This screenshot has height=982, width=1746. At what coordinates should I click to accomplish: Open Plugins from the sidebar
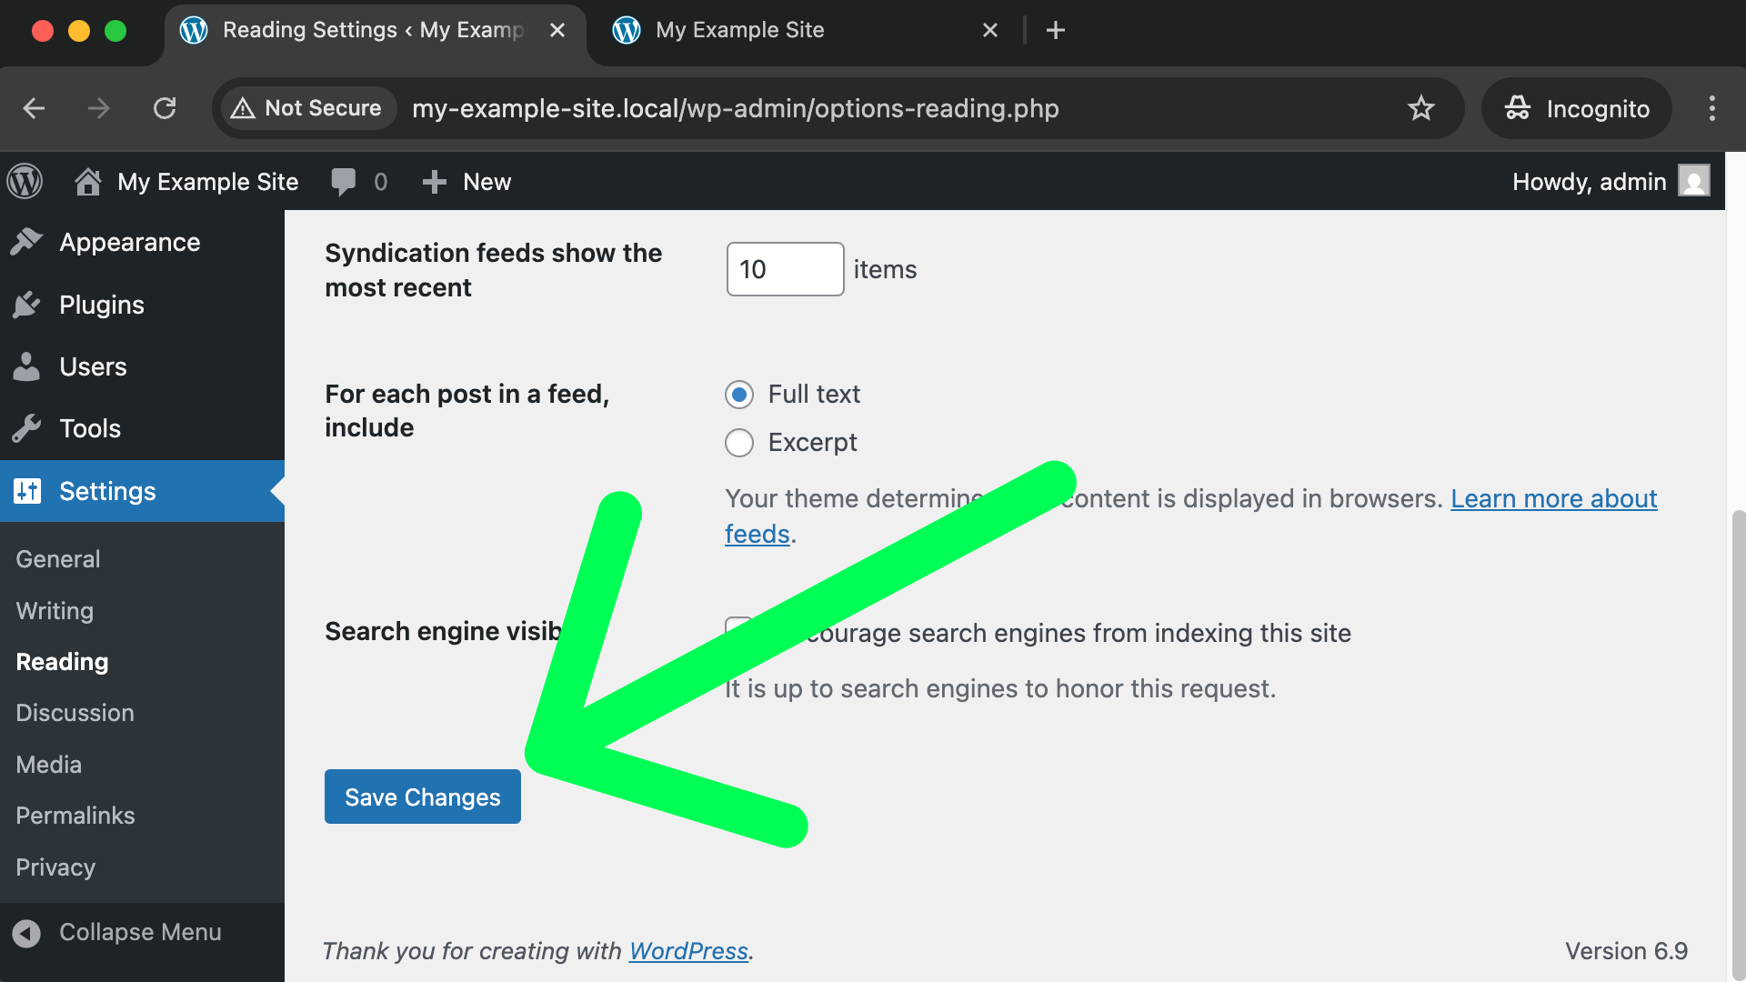coord(101,305)
